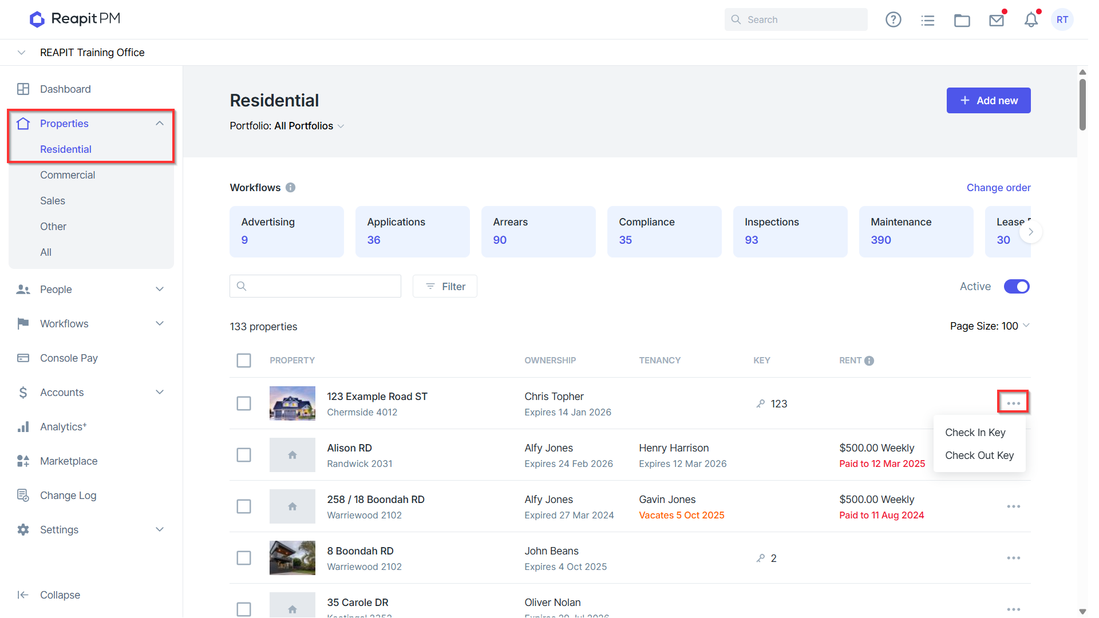Click the Analytics bar chart icon
This screenshot has height=618, width=1099.
coord(23,427)
